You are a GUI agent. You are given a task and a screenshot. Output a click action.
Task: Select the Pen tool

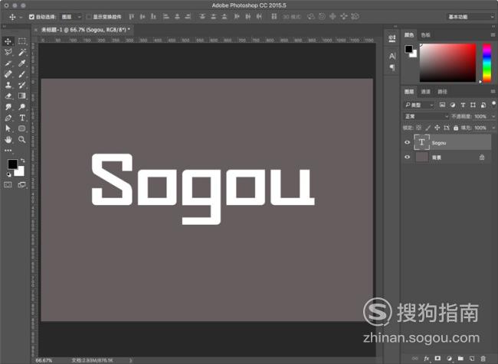[8, 118]
